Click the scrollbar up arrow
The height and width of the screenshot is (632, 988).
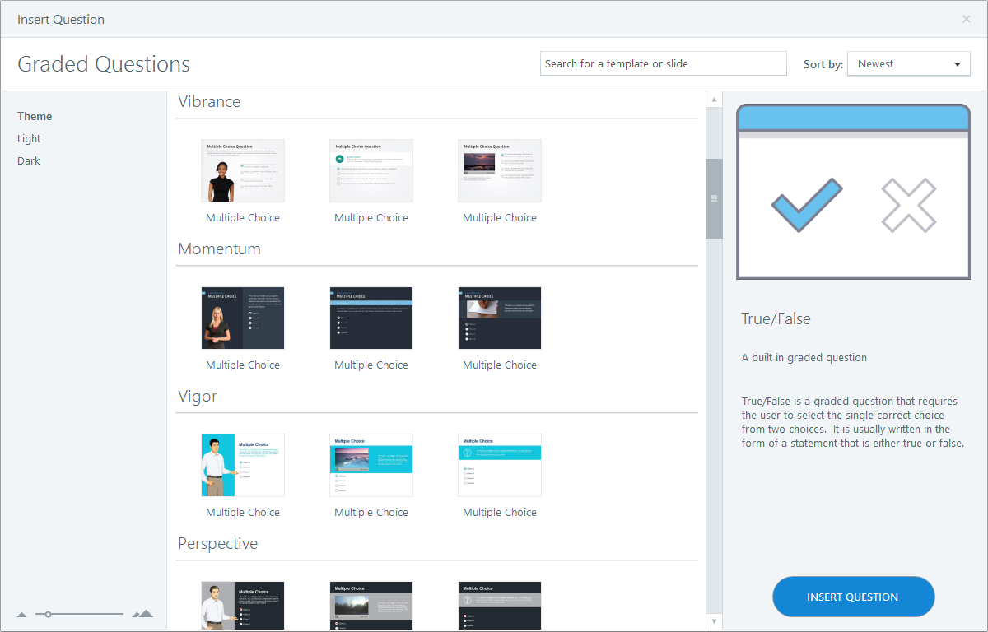click(x=714, y=98)
